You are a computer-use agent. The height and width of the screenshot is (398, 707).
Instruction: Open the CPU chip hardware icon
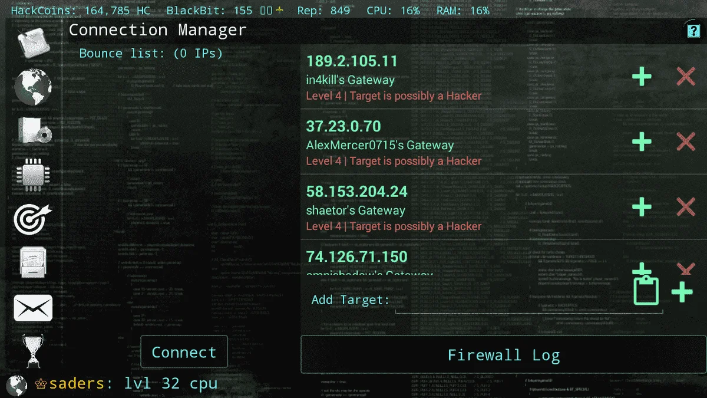click(32, 176)
